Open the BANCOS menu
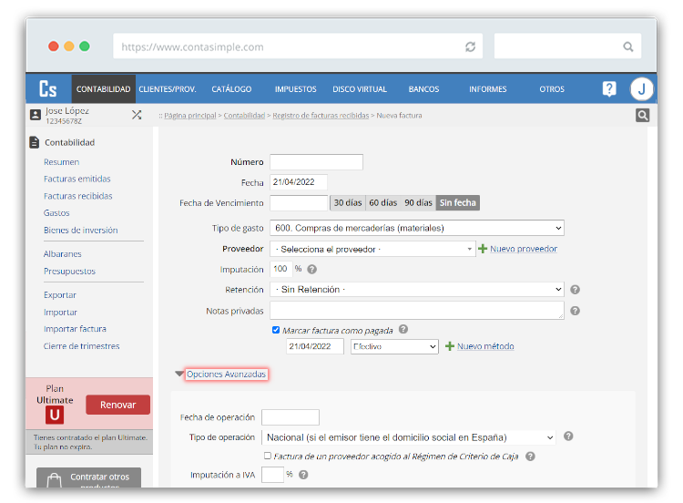The height and width of the screenshot is (503, 683). [423, 89]
